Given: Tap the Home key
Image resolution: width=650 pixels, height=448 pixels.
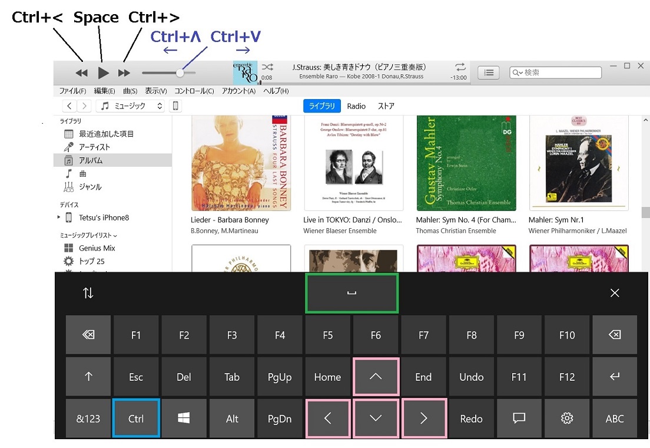Looking at the screenshot, I should pos(328,377).
